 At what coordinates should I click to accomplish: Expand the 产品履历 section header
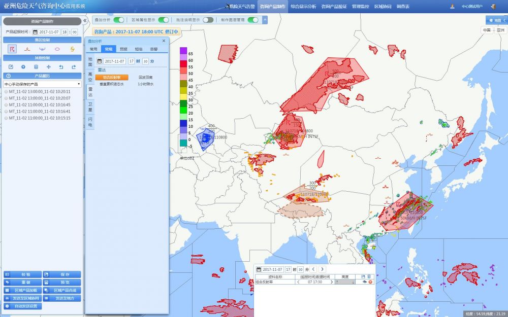tap(42, 76)
